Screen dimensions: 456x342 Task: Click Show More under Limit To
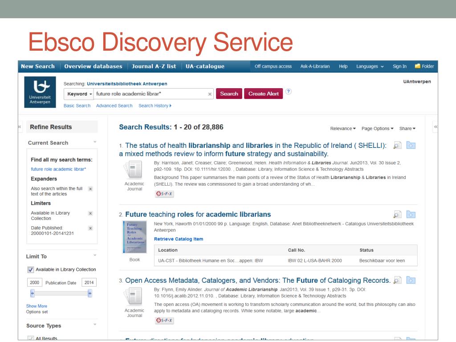pos(37,306)
